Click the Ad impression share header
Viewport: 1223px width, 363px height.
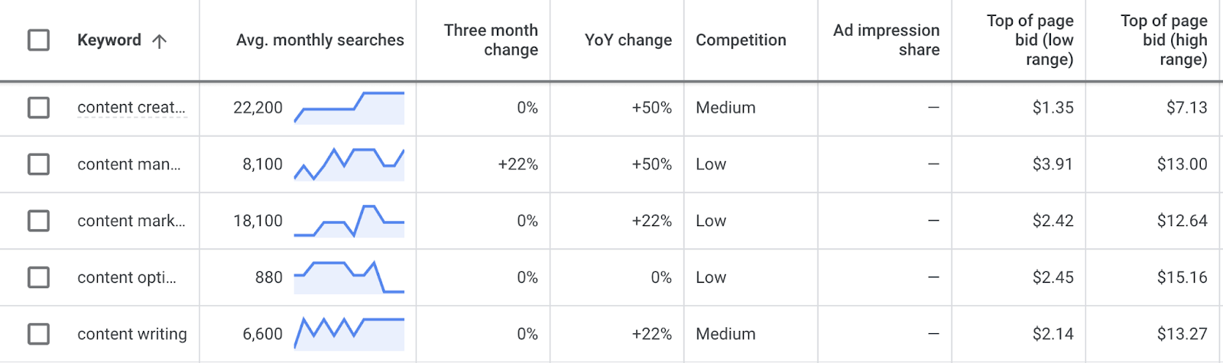886,40
